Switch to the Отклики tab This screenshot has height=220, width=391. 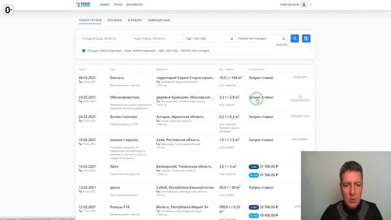[x=115, y=20]
